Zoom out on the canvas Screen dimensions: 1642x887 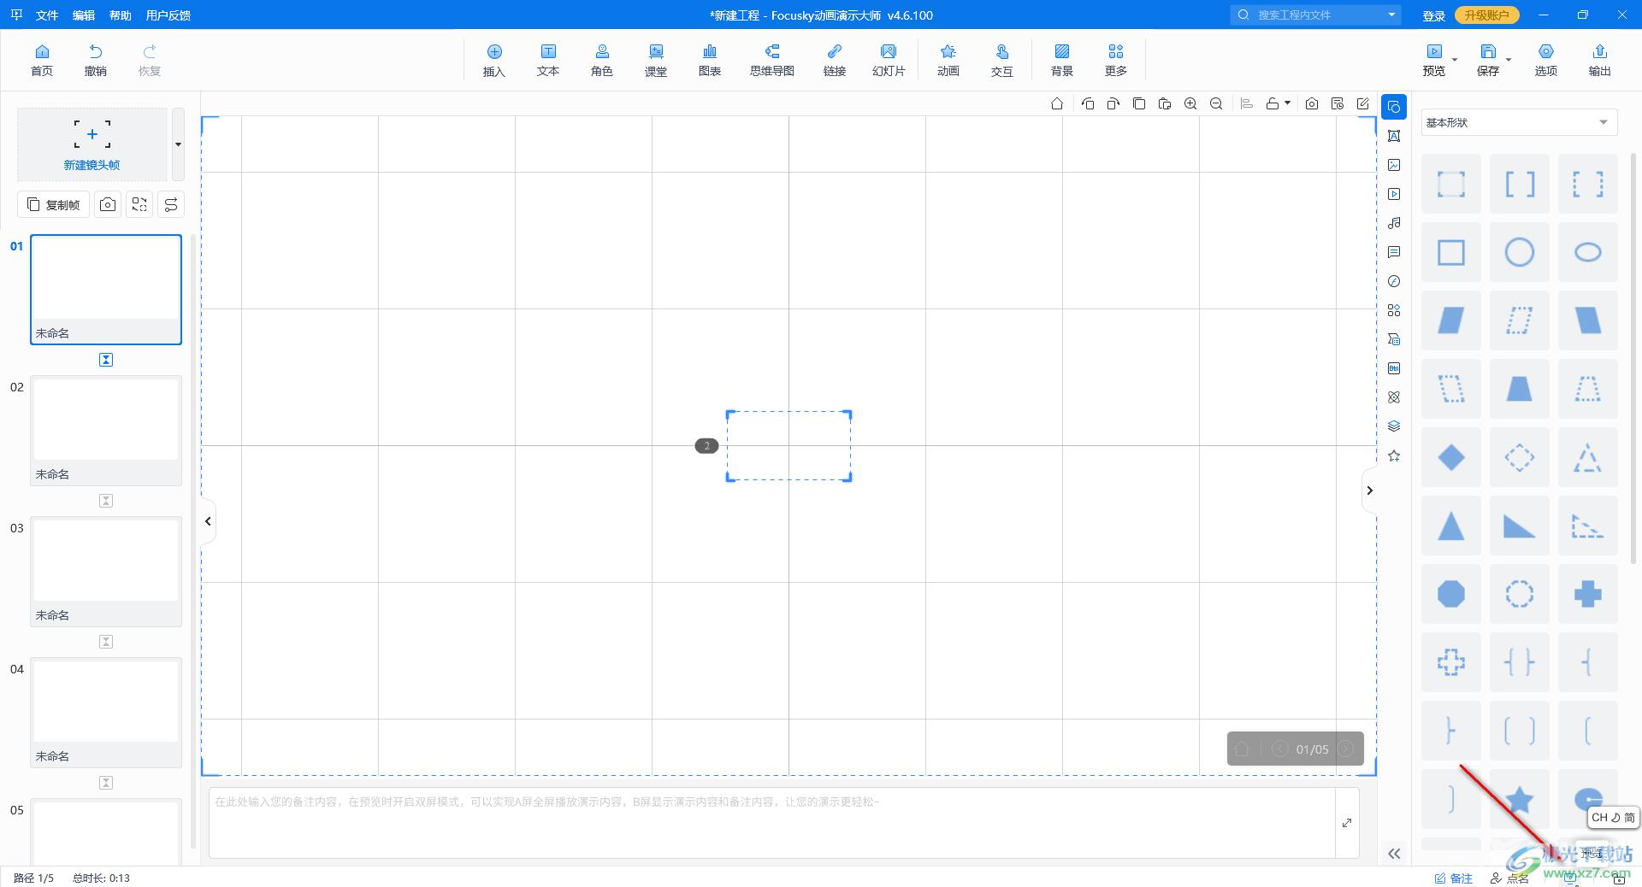tap(1216, 103)
